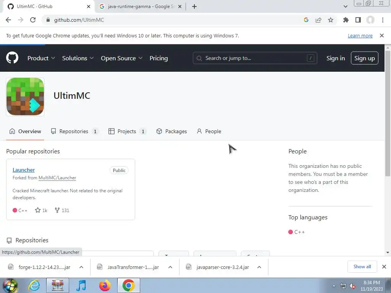Viewport: 391px width, 293px height.
Task: Click the Sign in link
Action: point(336,58)
